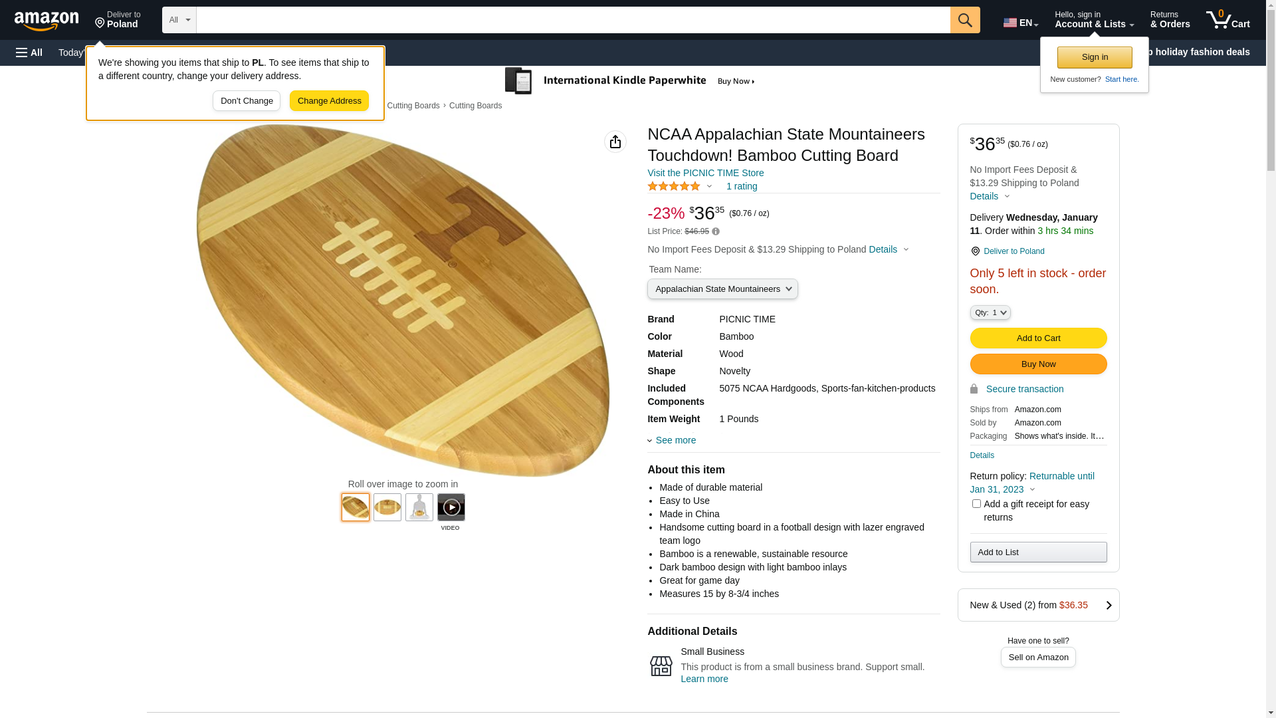The height and width of the screenshot is (718, 1276).
Task: Click the five-star rating icon
Action: coord(674,187)
